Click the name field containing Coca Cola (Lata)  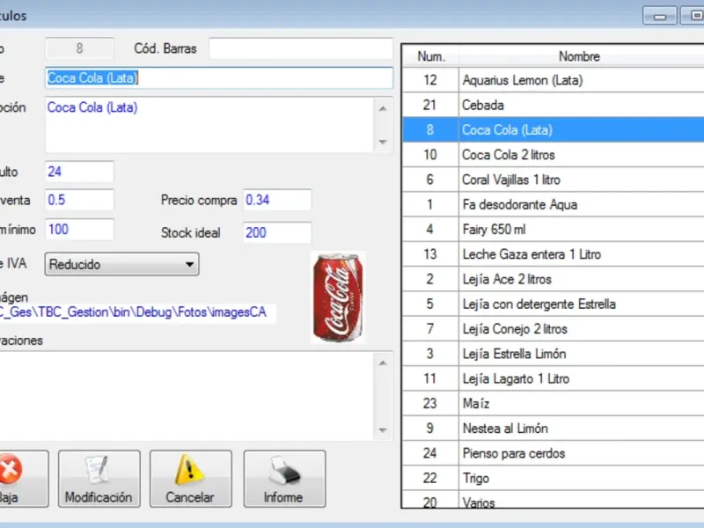click(219, 78)
